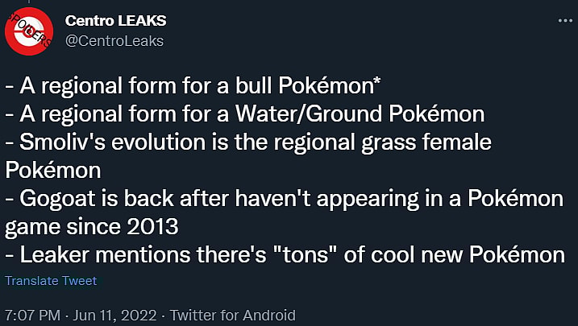Open the 7:07 PM timestamp link
Viewport: 578px width, 326px height.
[x=31, y=316]
